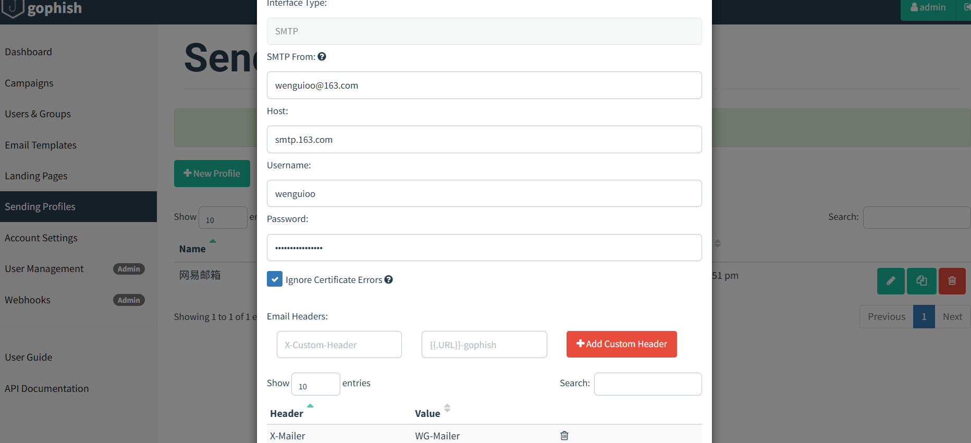Click the New Profile button
This screenshot has height=443, width=971.
coord(212,174)
